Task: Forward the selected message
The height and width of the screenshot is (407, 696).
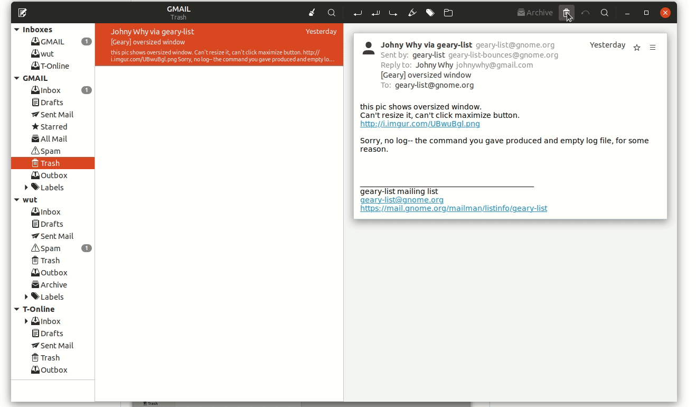Action: (x=393, y=13)
